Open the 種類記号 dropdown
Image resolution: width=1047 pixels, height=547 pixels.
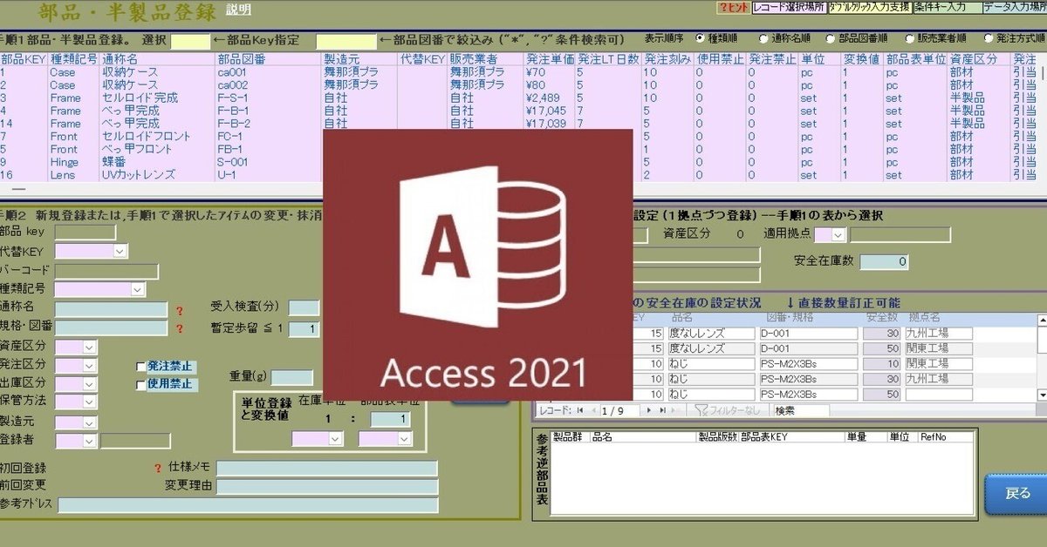[x=138, y=289]
